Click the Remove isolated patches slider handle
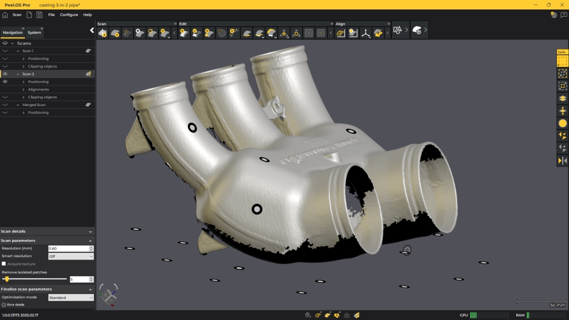 click(x=7, y=279)
